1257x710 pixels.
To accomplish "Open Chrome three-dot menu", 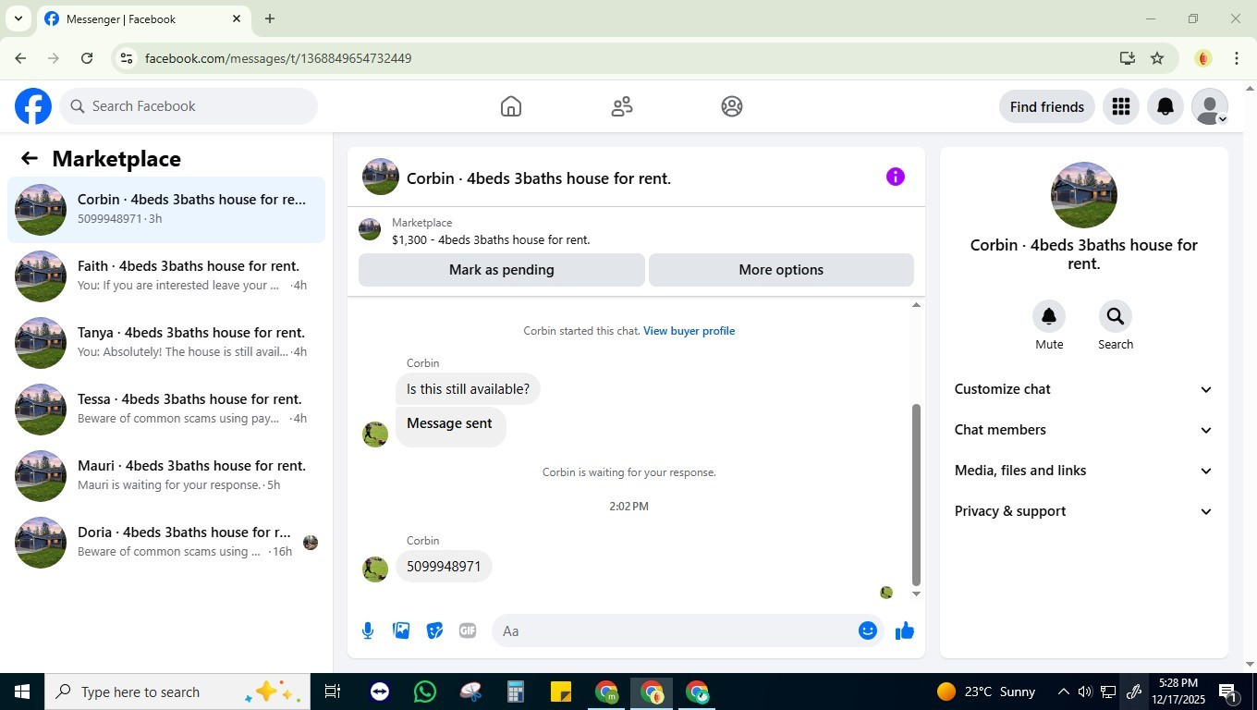I will [1237, 58].
